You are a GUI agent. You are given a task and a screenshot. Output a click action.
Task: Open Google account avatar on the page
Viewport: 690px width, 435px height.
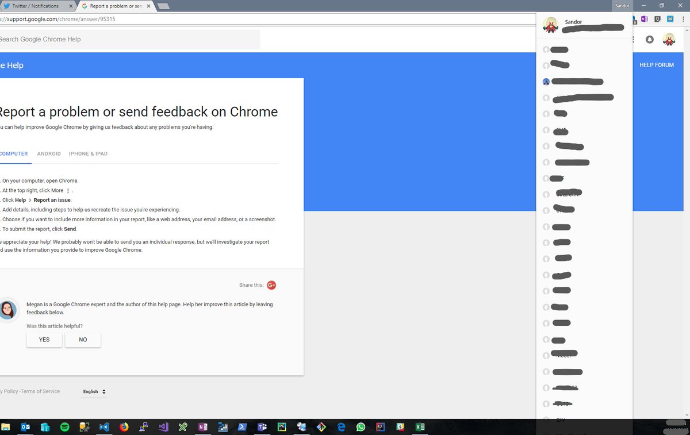pos(669,39)
